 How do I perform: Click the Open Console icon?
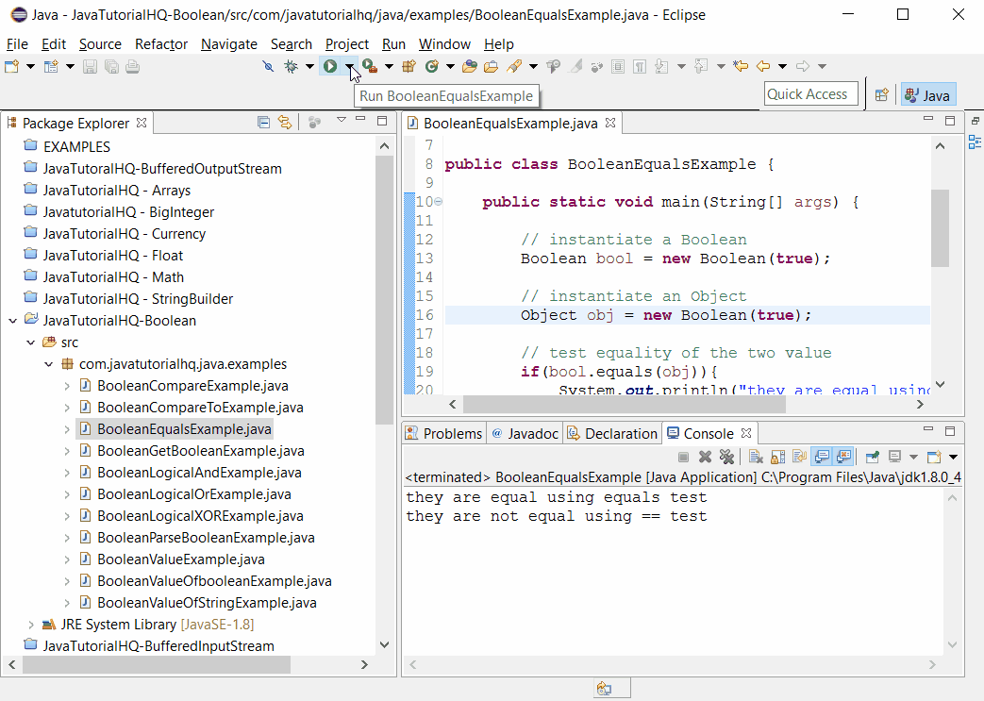point(934,457)
